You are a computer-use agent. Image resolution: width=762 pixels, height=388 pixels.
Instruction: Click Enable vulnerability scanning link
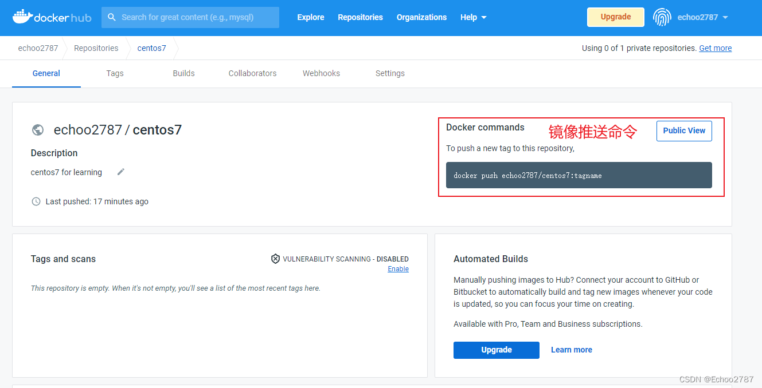tap(398, 269)
